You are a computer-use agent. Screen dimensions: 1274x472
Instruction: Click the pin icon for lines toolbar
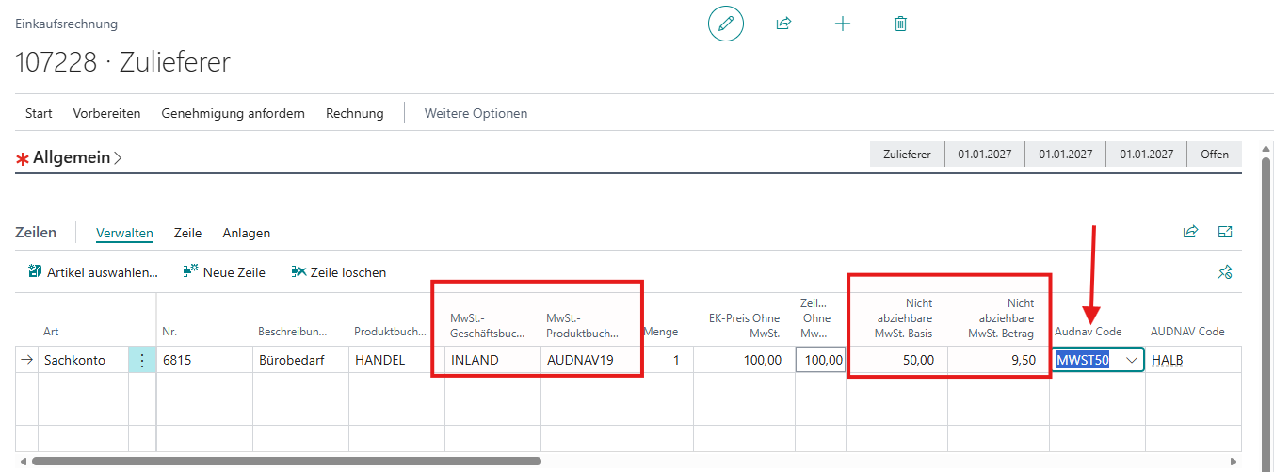coord(1225,272)
